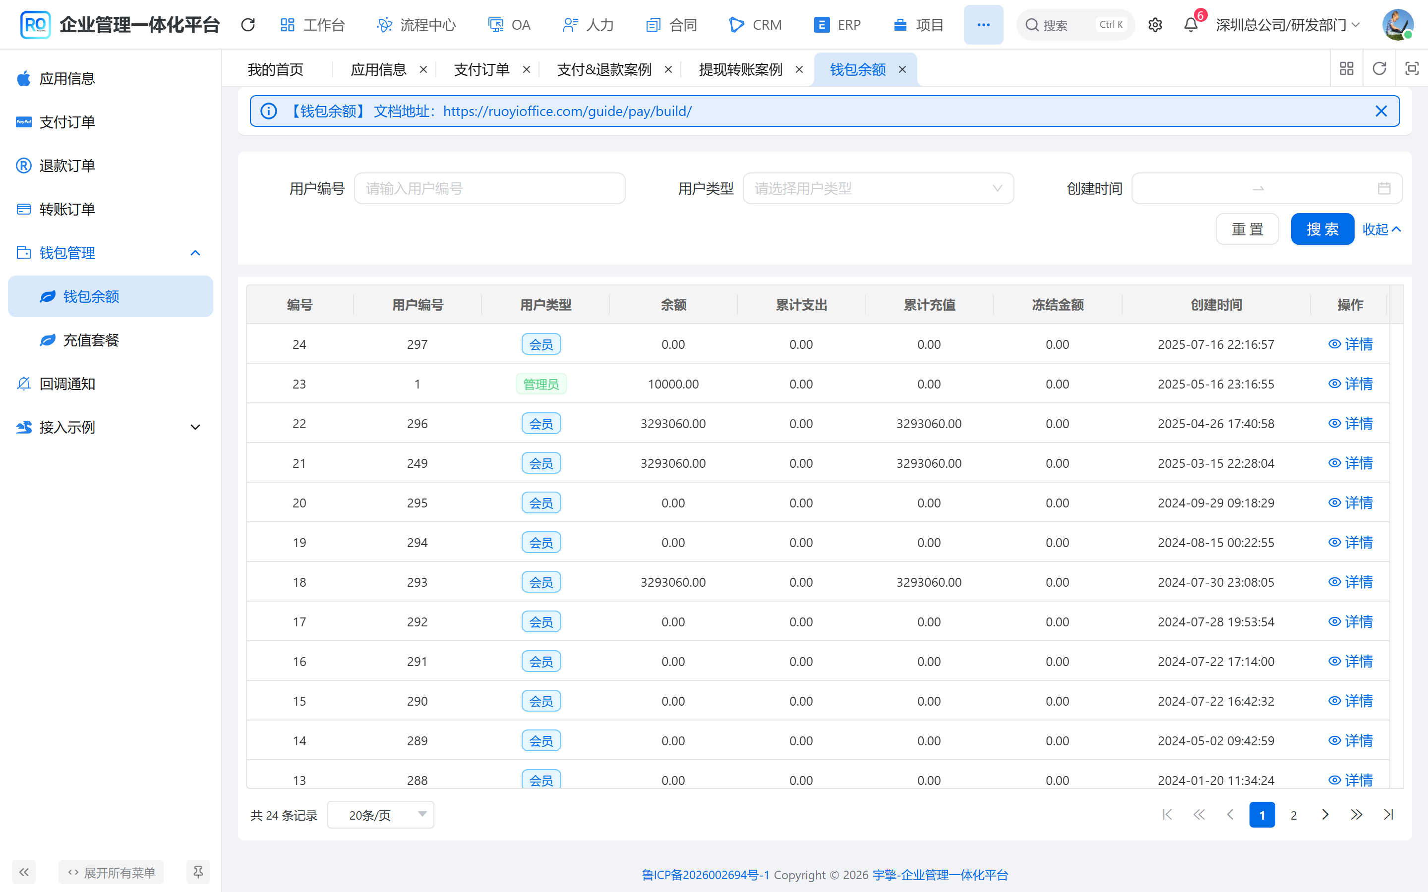Image resolution: width=1428 pixels, height=892 pixels.
Task: Open the 用户类型 dropdown
Action: coord(878,188)
